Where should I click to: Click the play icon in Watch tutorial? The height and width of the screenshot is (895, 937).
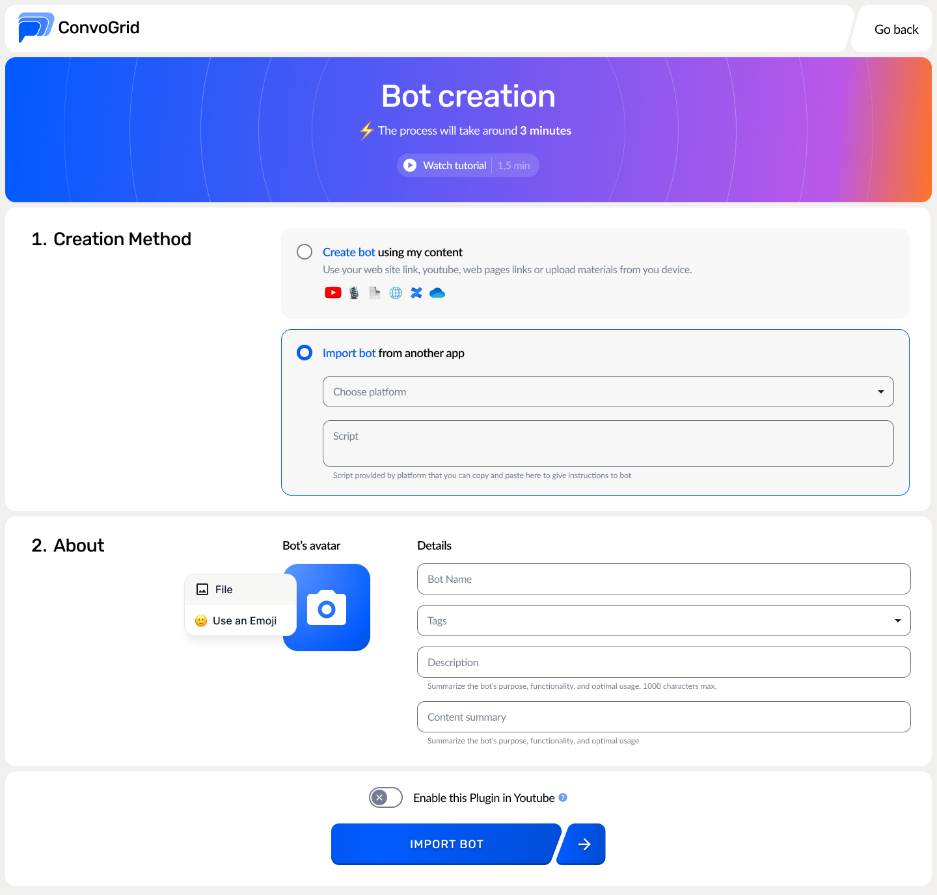tap(410, 165)
